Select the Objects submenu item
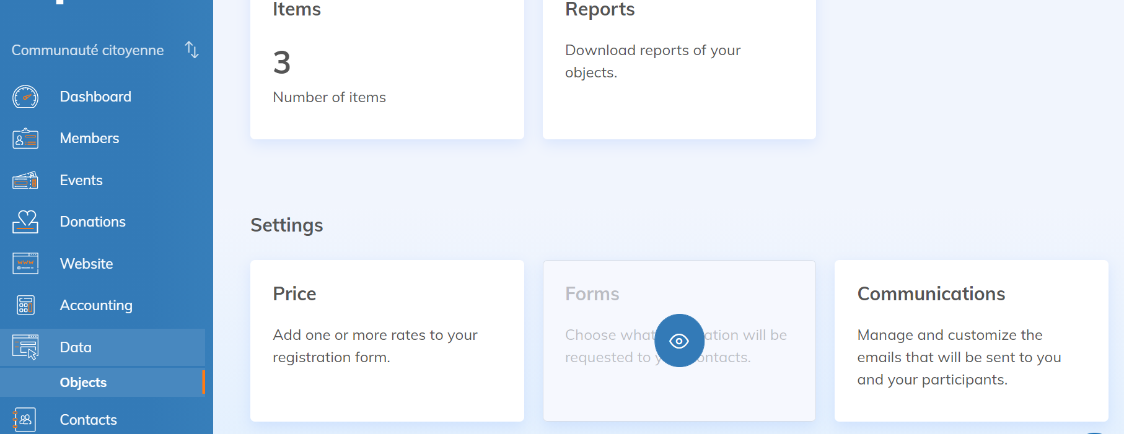The width and height of the screenshot is (1124, 434). [x=83, y=383]
